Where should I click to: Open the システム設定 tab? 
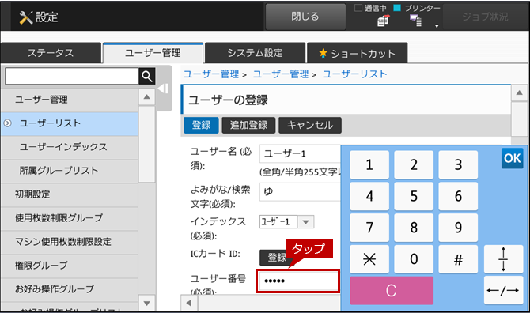tap(255, 53)
